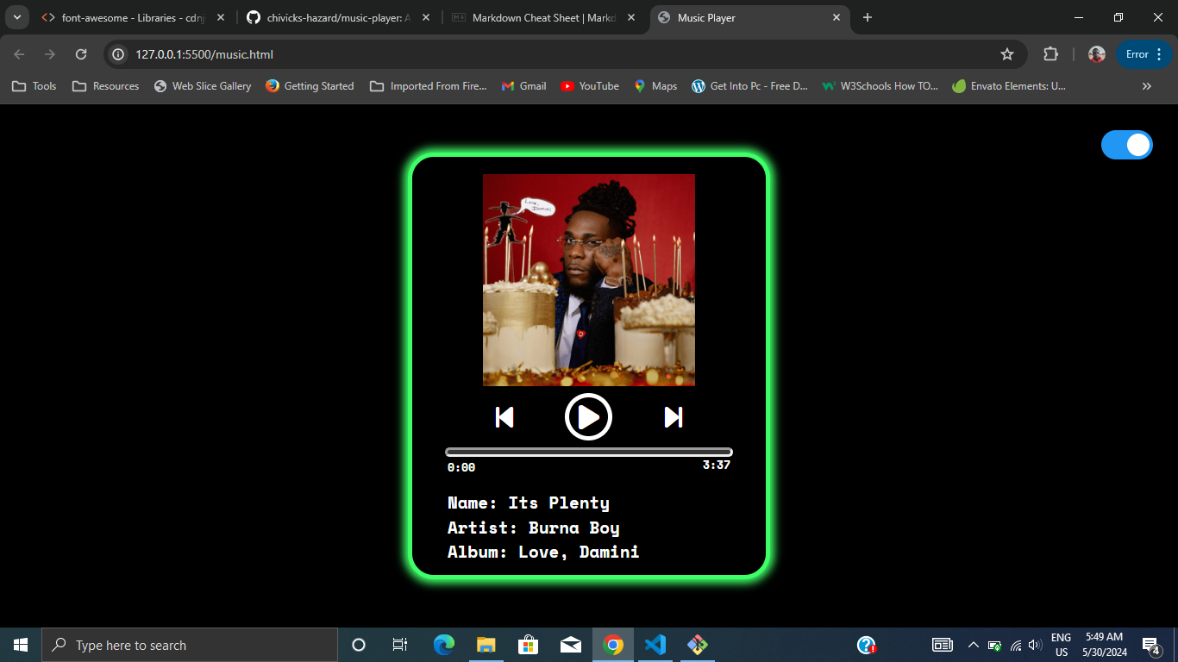Click the 'Artist: Burna Boy' text
Screen dimensions: 1178x662
click(x=534, y=528)
